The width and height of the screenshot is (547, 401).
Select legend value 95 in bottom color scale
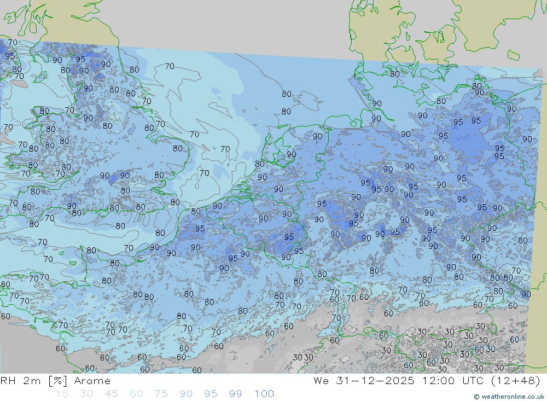pyautogui.click(x=211, y=394)
